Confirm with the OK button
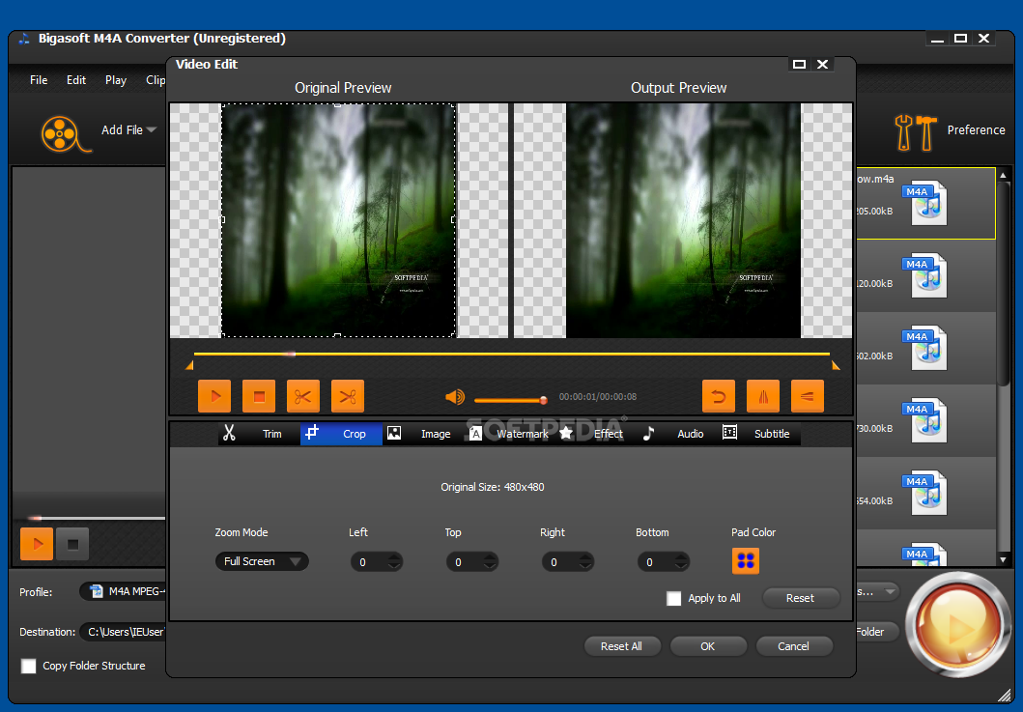1023x712 pixels. coord(708,646)
